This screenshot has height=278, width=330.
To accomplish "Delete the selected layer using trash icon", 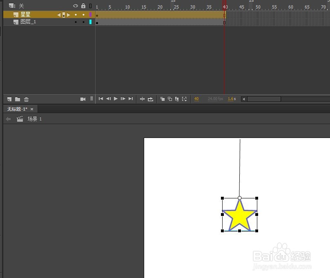I will pyautogui.click(x=26, y=99).
